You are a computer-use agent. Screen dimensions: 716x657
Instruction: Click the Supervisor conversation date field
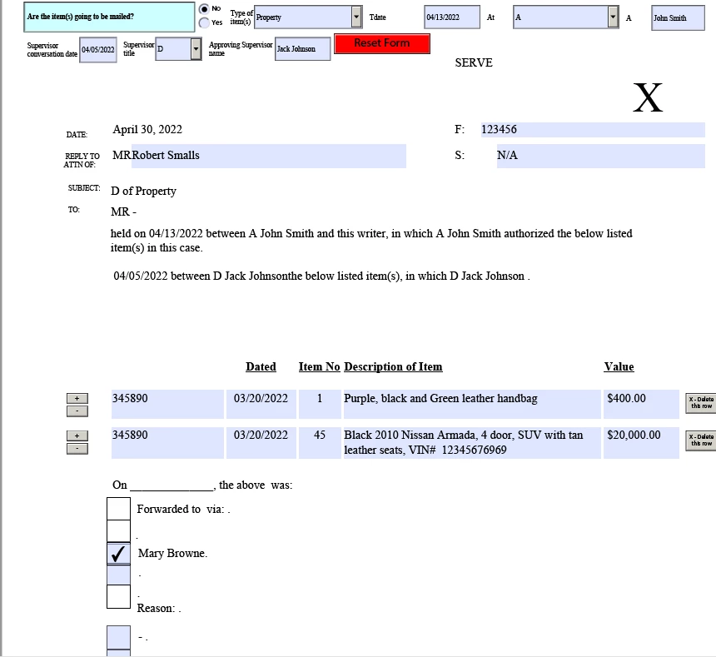click(97, 50)
